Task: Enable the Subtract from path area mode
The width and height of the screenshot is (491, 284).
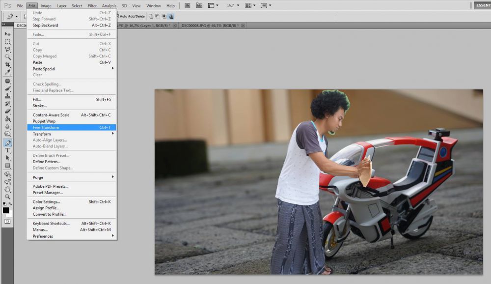Action: tap(157, 16)
